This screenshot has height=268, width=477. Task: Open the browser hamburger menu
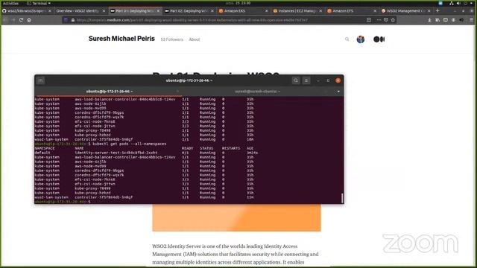472,20
